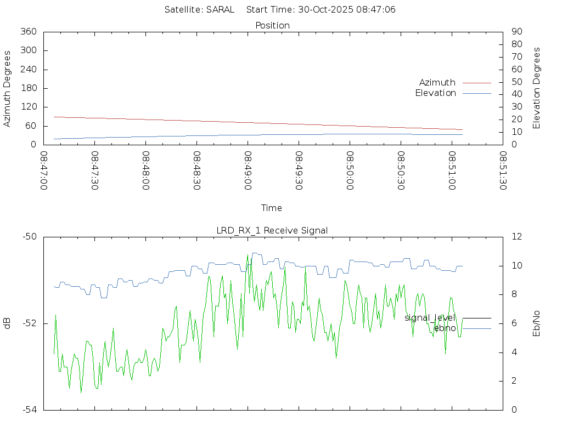
Task: Click the blue Elevation legend line sample
Action: point(476,93)
